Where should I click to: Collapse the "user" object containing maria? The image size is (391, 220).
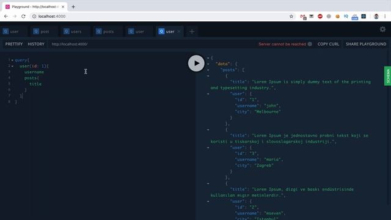(x=208, y=148)
